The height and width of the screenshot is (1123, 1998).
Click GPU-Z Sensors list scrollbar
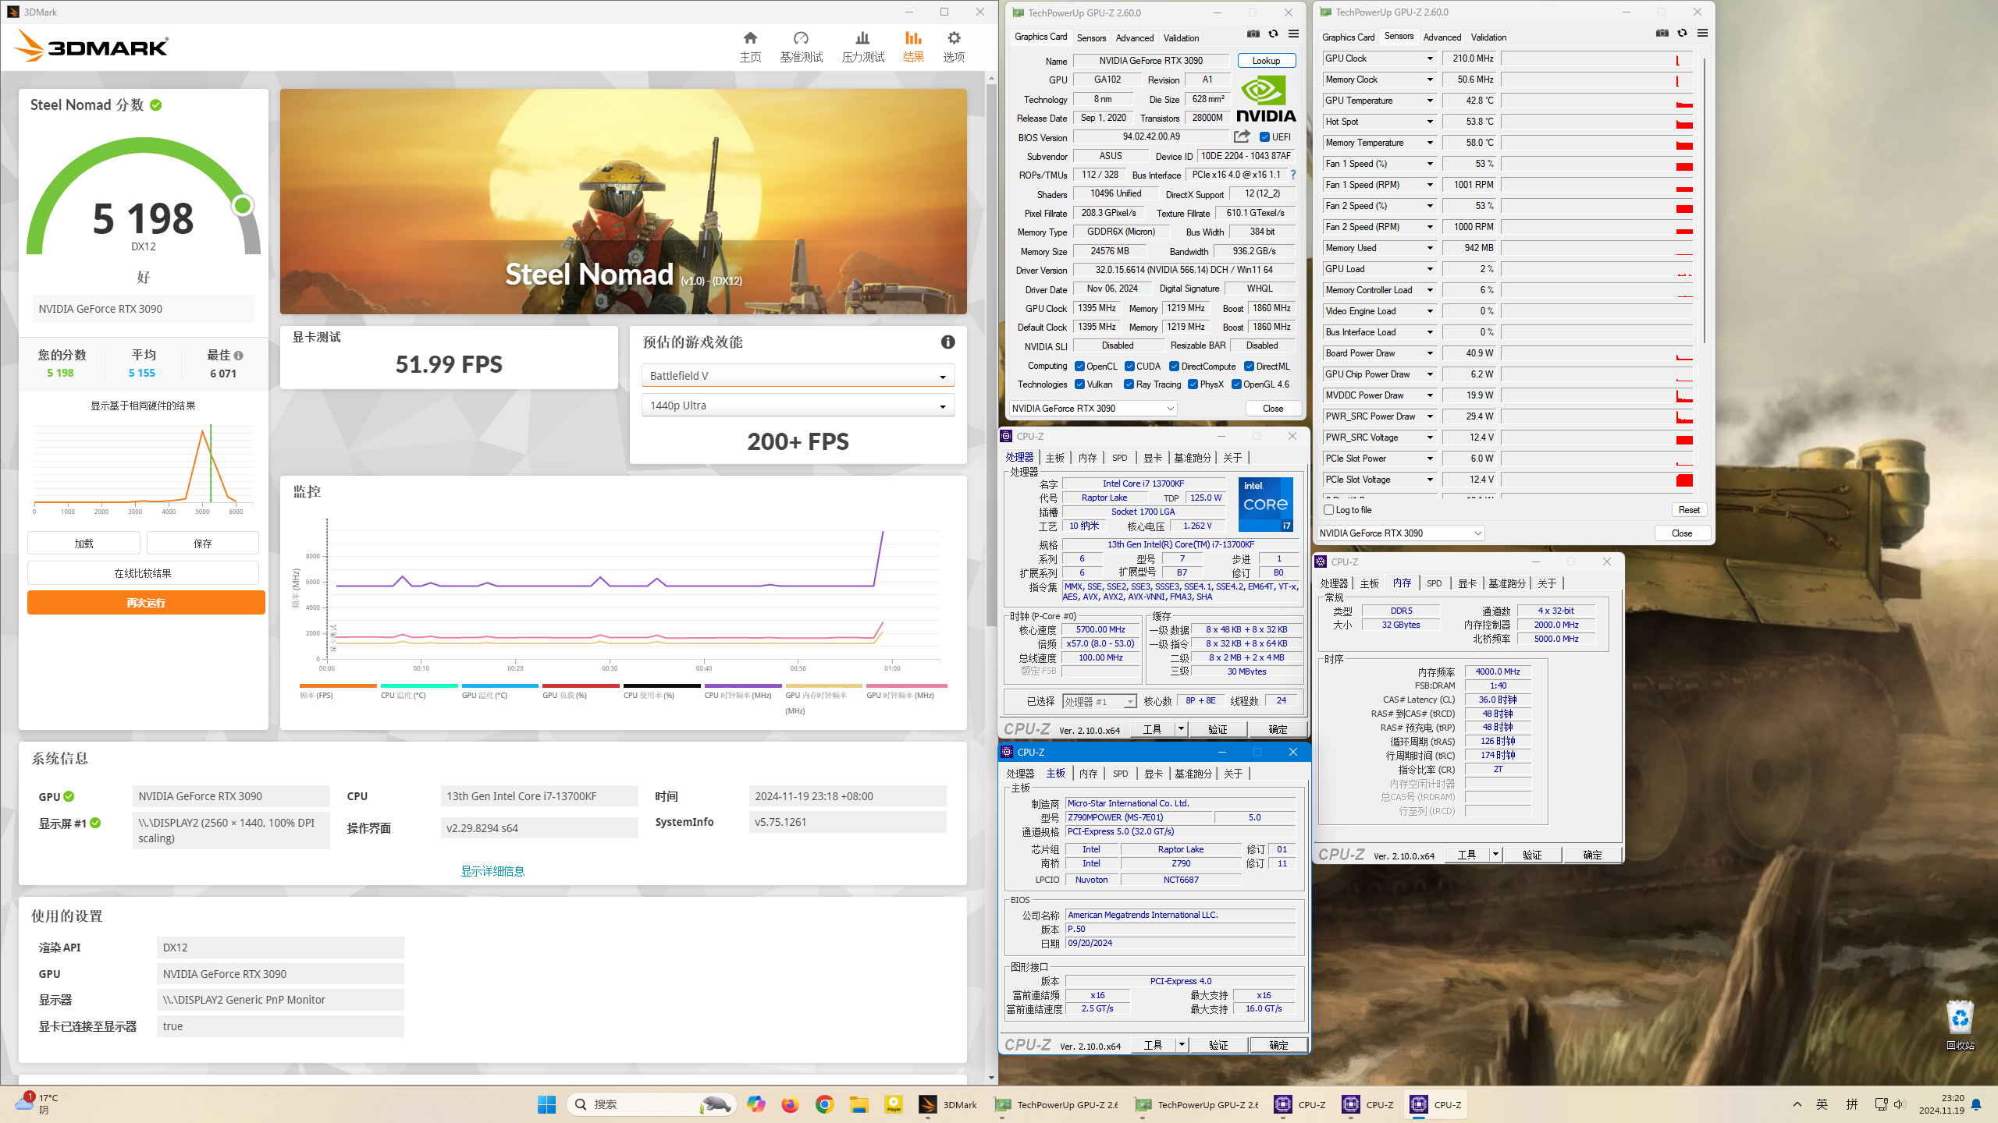pyautogui.click(x=1705, y=199)
